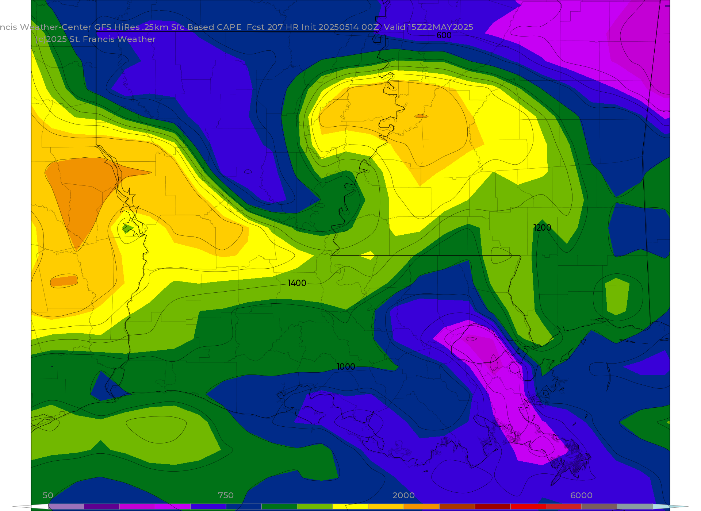Click the 2000 legend value label
The image size is (701, 511).
403,495
